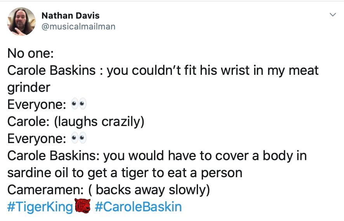Screen dimensions: 344x221
Task: Expand the tweet options chevron
Action: [x=333, y=15]
